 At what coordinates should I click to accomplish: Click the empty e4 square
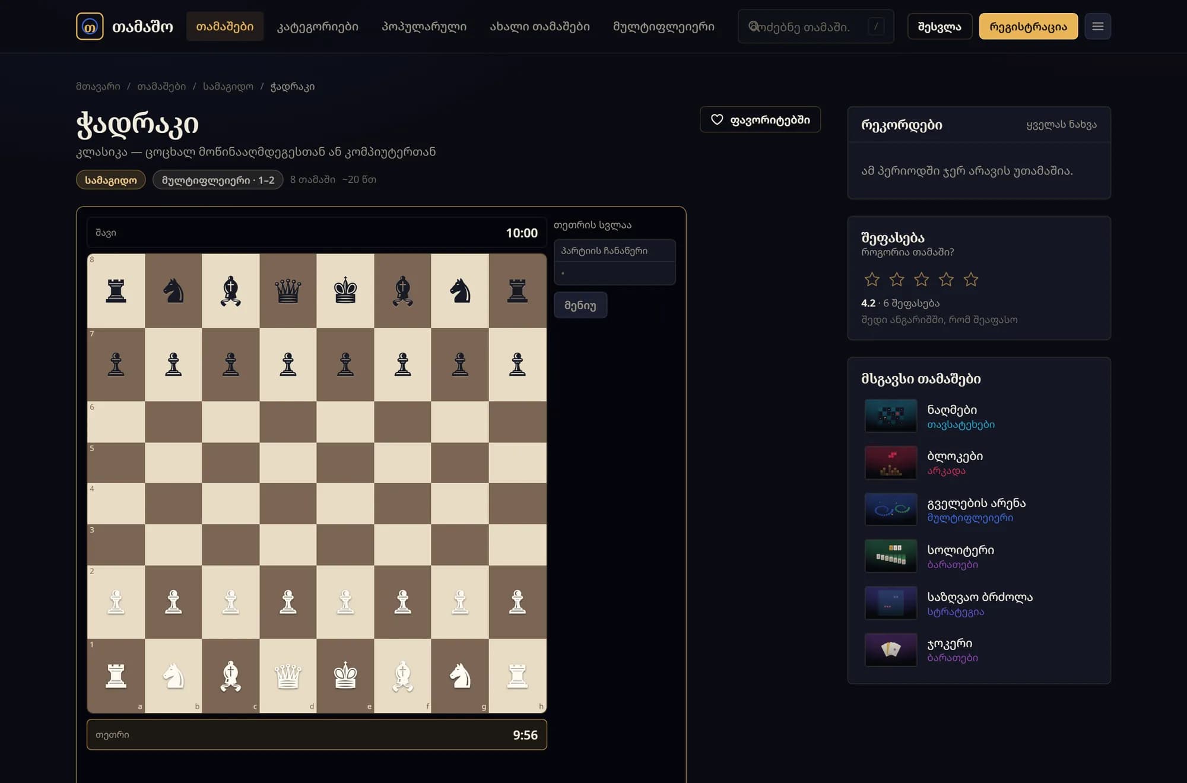pos(345,503)
